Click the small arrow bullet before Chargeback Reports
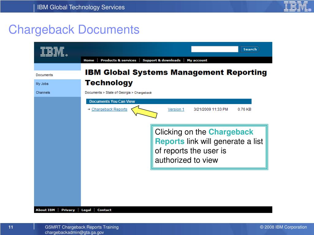Viewport: 314px width, 235px height. point(89,109)
